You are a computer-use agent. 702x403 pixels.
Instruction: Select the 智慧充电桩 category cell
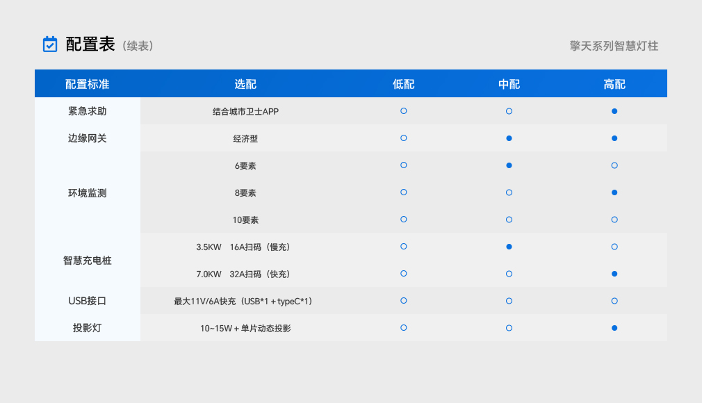pos(88,261)
